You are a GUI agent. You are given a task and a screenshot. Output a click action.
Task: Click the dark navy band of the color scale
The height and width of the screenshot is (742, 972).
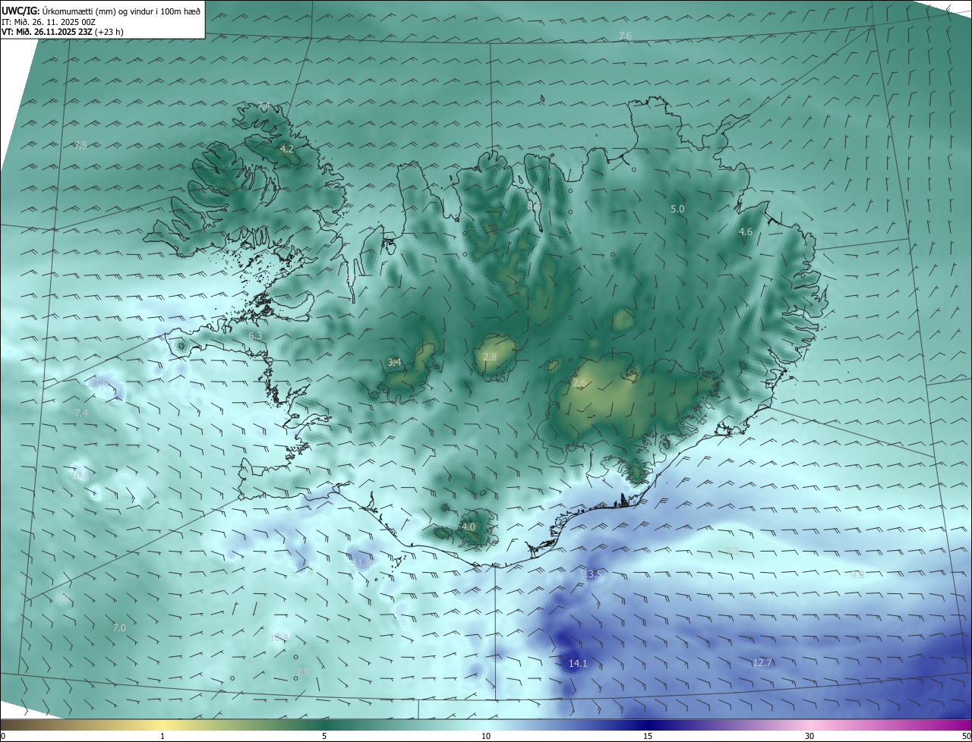(x=648, y=725)
